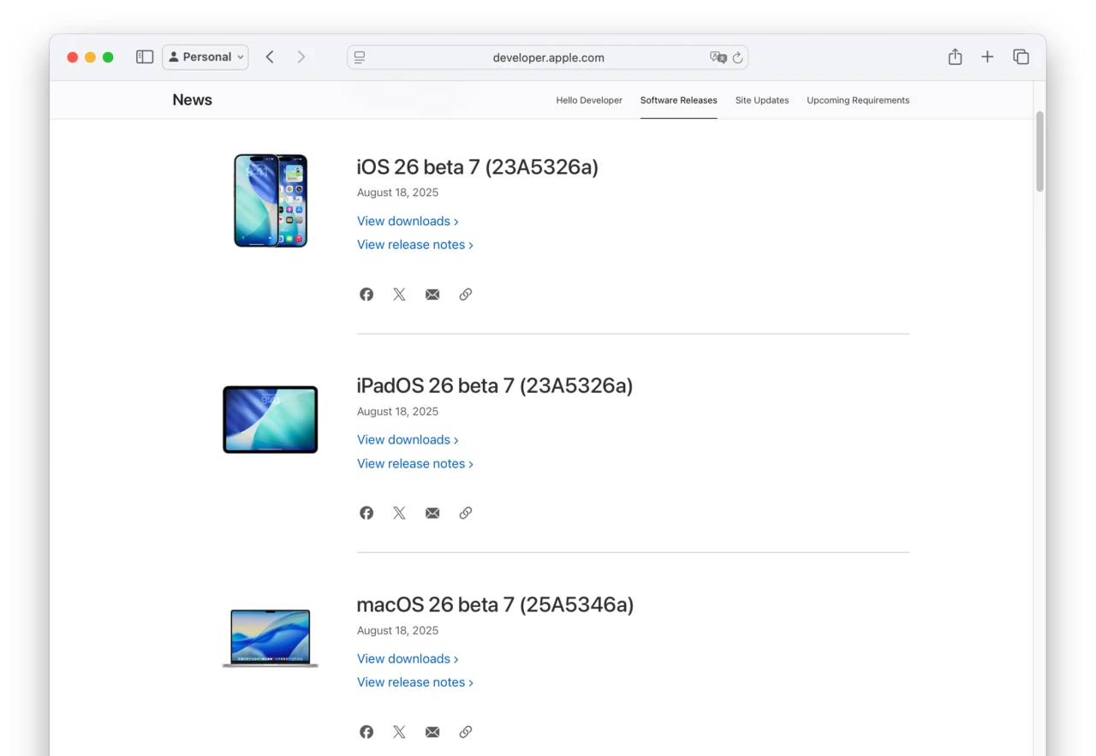Click the iPhone thumbnail for iOS 26 beta
The image size is (1096, 756).
point(270,200)
